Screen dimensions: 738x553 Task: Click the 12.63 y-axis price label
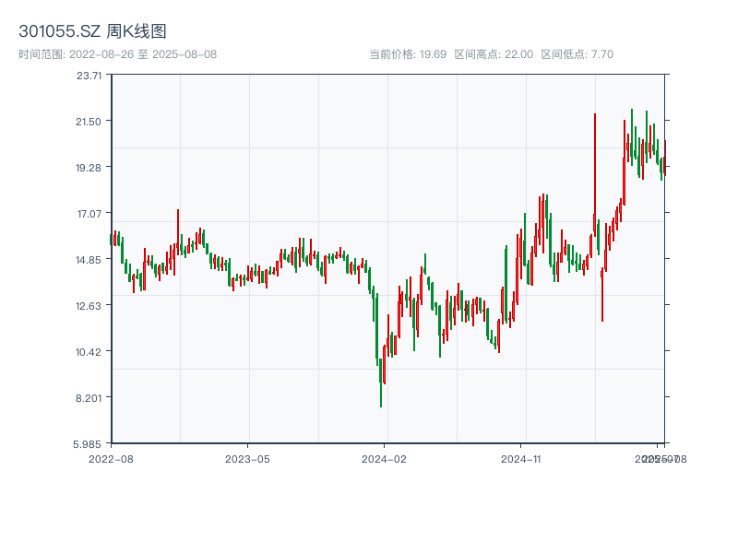(x=89, y=305)
